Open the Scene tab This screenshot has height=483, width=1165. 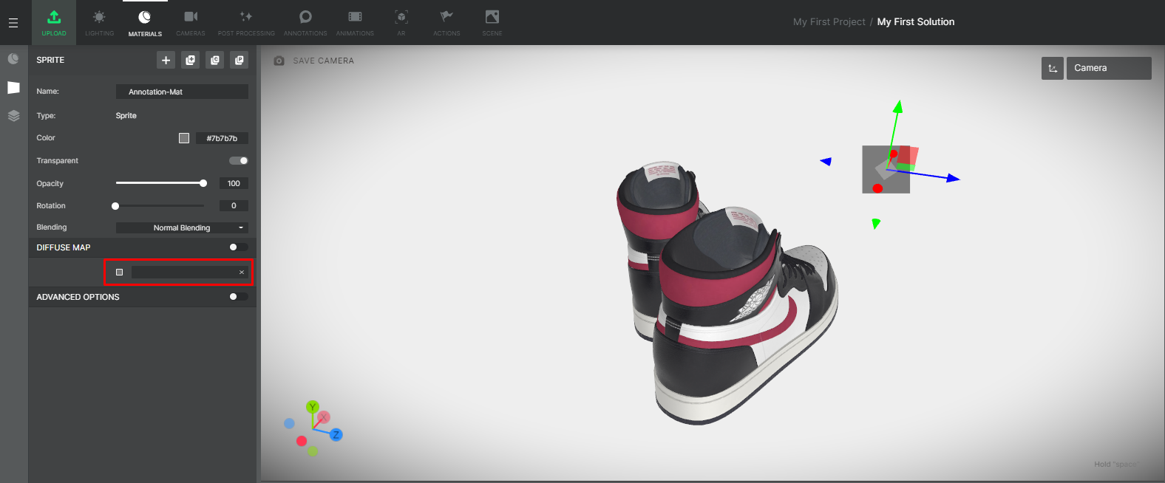coord(492,23)
